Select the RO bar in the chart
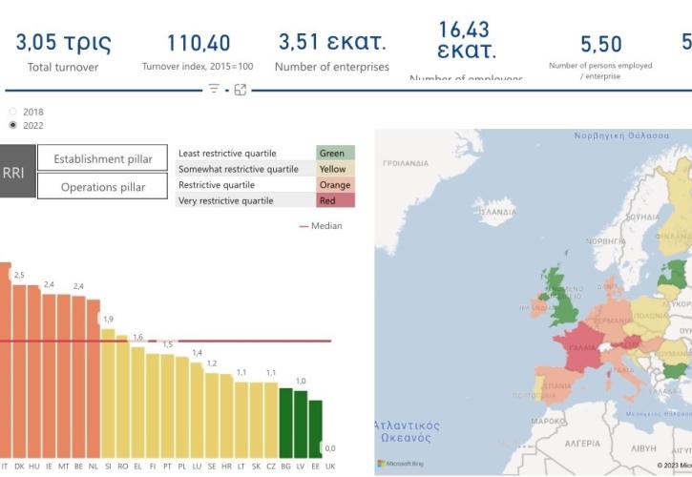This screenshot has height=477, width=692. [x=123, y=396]
